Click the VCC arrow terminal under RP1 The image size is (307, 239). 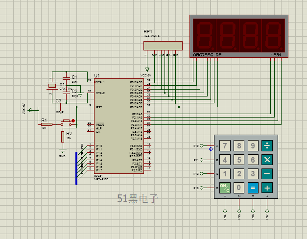click(x=147, y=70)
